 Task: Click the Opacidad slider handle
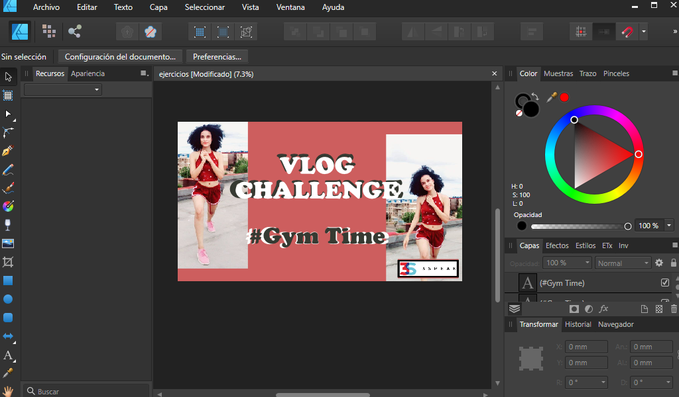628,226
